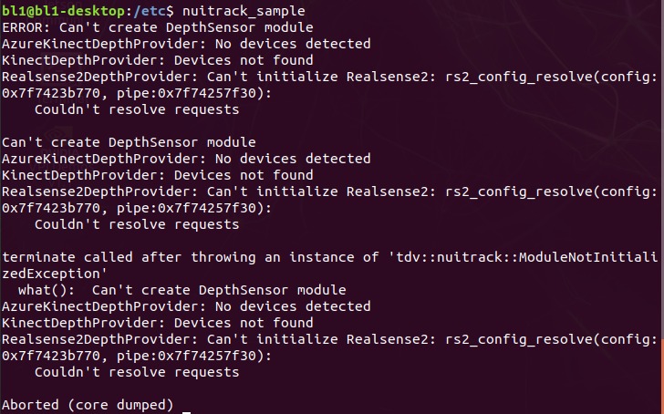Click the last 'Couldn't resolve requests' line

coord(137,372)
